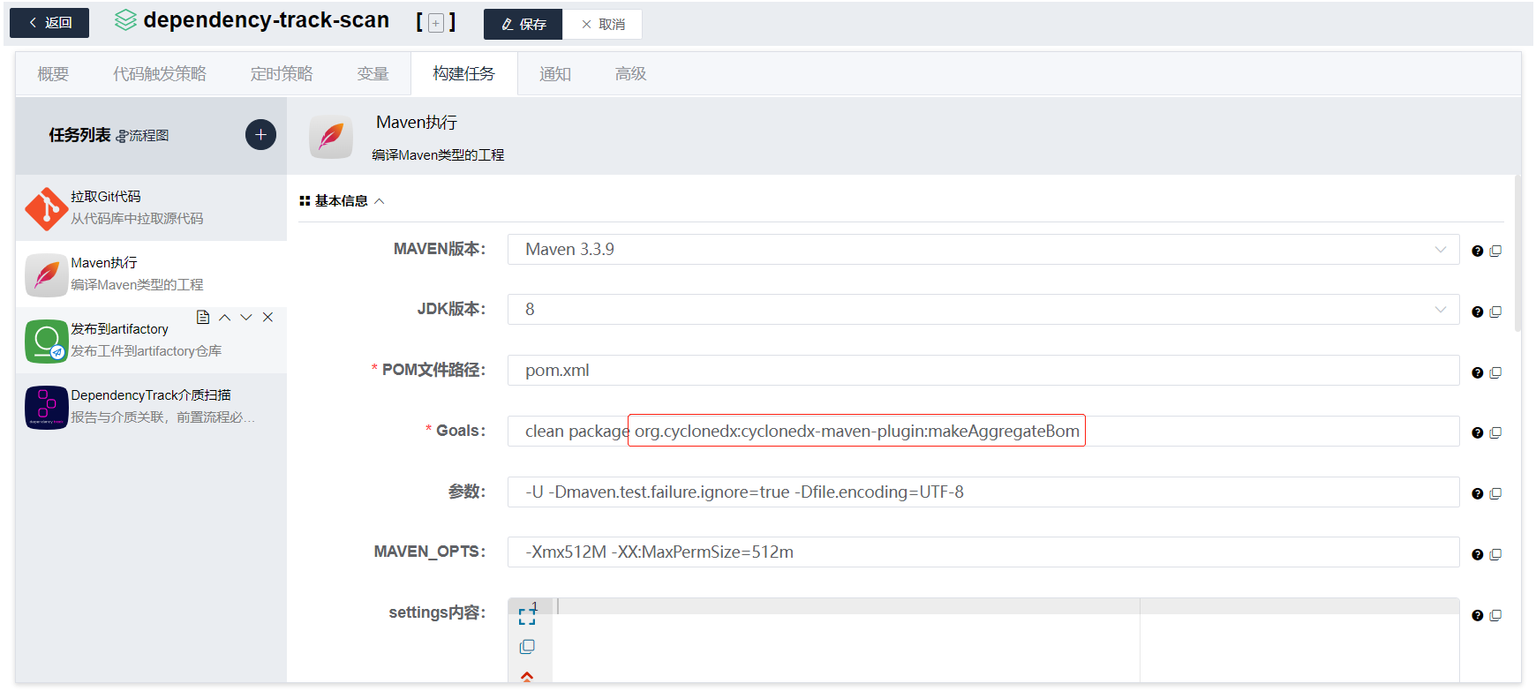The height and width of the screenshot is (691, 1536).
Task: Click the 取消 cancel button
Action: (603, 25)
